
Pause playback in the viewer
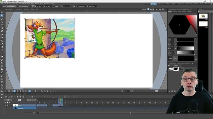pyautogui.click(x=15, y=91)
